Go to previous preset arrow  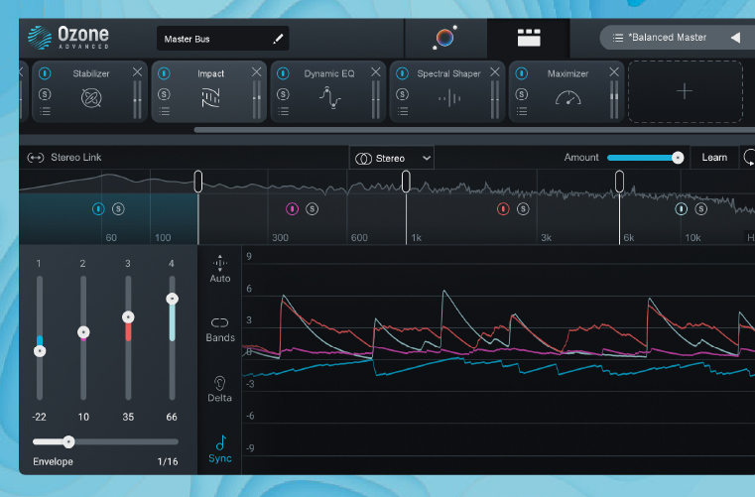[x=735, y=38]
